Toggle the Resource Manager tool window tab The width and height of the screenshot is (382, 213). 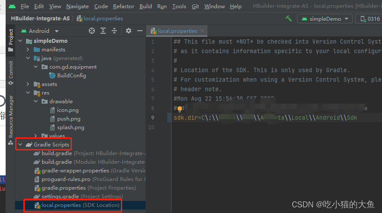coord(11,120)
